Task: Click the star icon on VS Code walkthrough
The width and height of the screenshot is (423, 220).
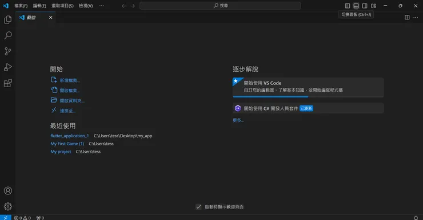Action: [x=236, y=81]
